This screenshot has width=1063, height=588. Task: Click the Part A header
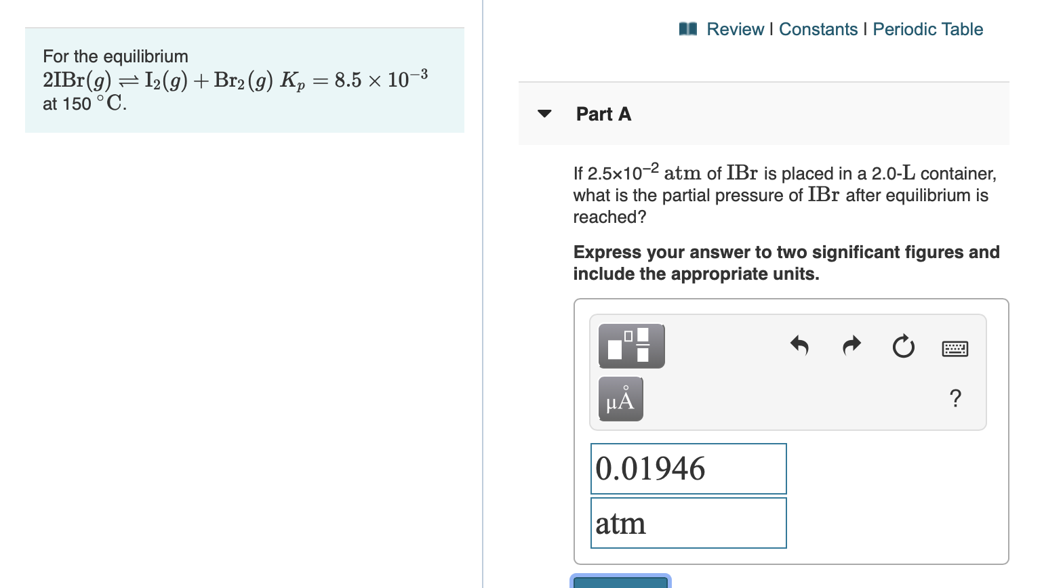point(603,114)
